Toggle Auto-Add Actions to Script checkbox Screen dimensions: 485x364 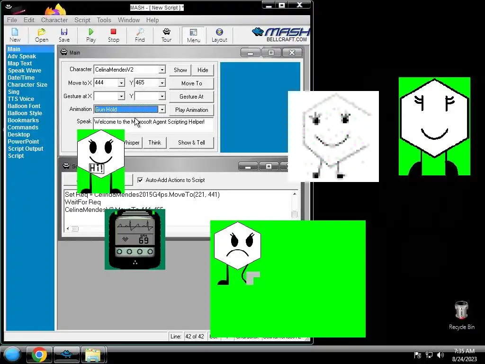pyautogui.click(x=140, y=180)
